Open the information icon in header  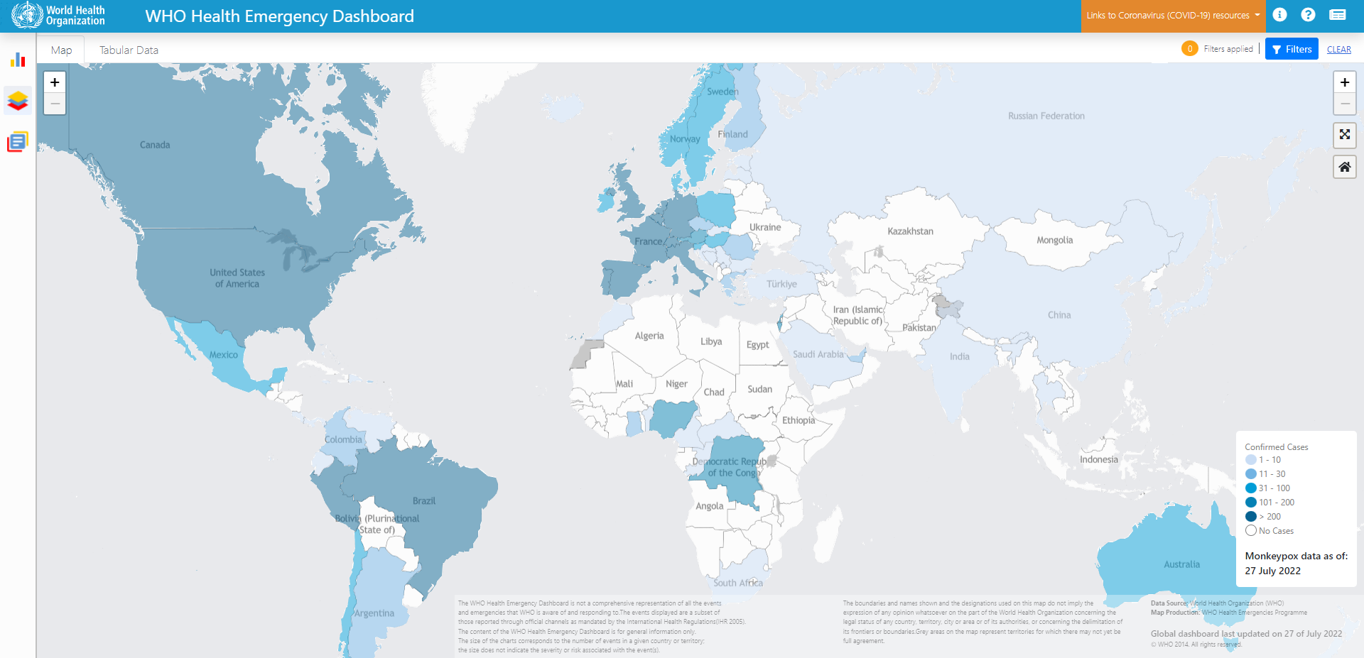(1279, 15)
